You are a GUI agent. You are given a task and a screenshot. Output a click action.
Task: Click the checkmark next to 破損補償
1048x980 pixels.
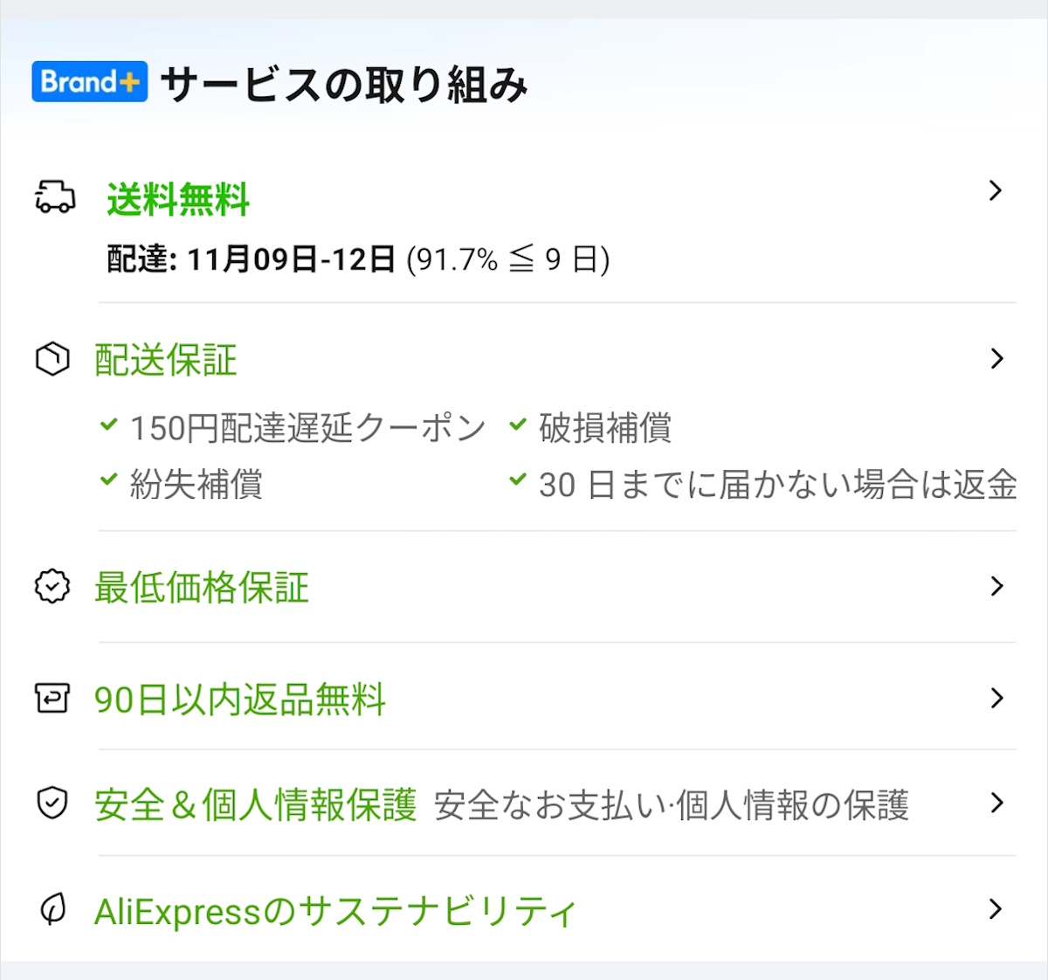517,425
